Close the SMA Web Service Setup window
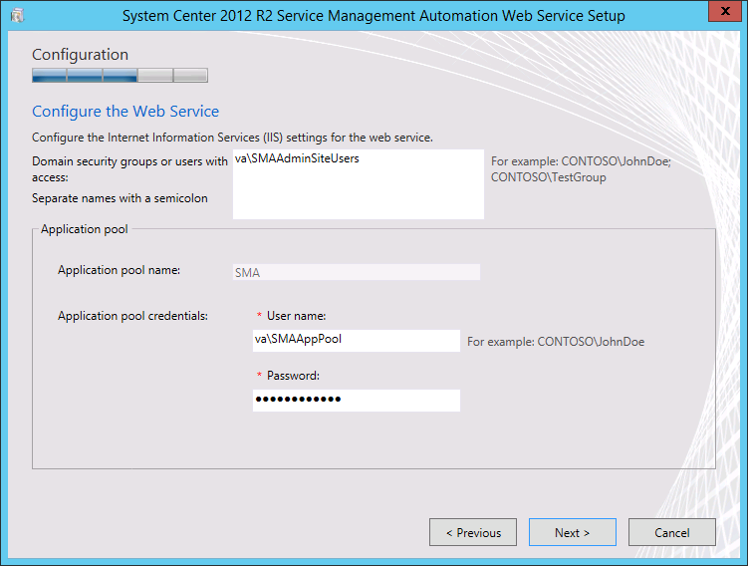The image size is (748, 566). [x=725, y=11]
